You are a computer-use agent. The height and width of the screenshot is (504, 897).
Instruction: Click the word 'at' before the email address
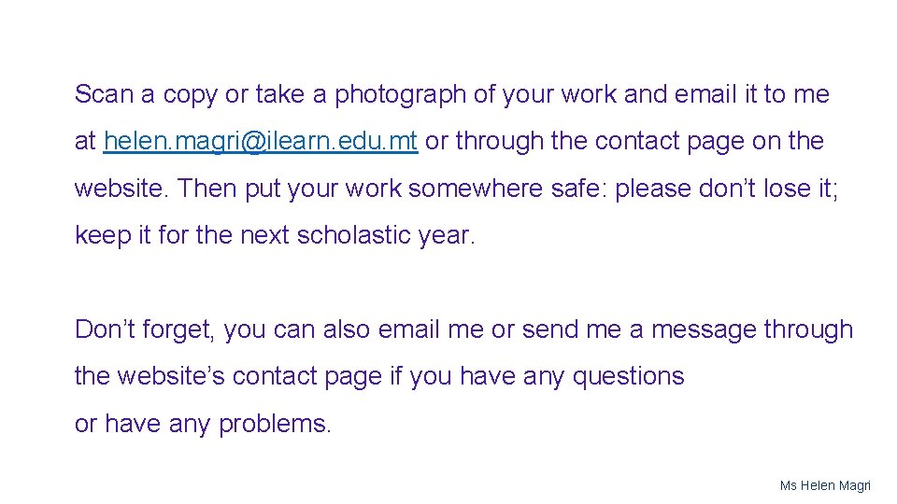coord(85,141)
